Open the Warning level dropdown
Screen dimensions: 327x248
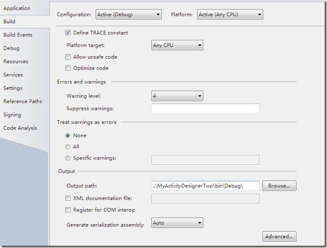[x=177, y=96]
